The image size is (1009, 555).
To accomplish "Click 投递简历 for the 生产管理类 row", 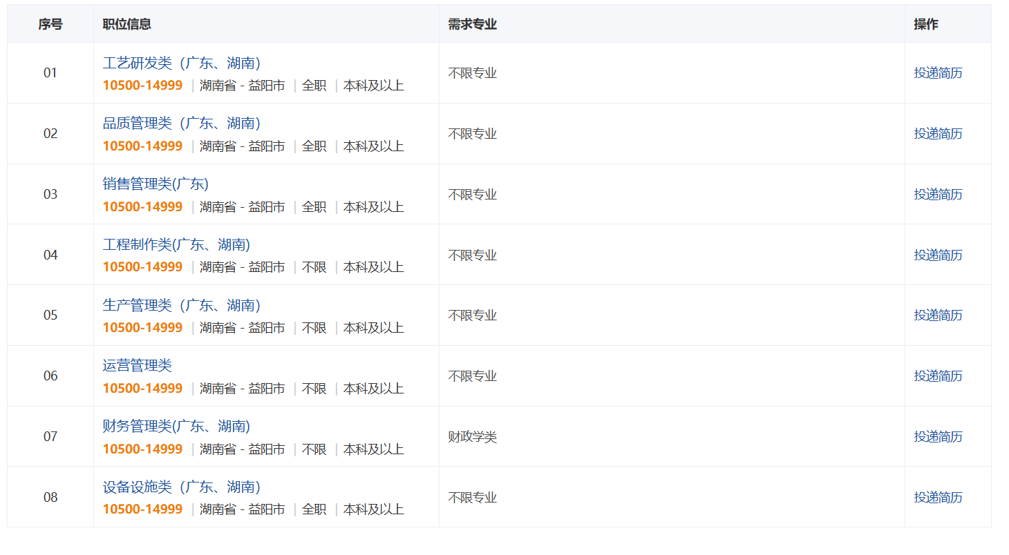I will [938, 315].
